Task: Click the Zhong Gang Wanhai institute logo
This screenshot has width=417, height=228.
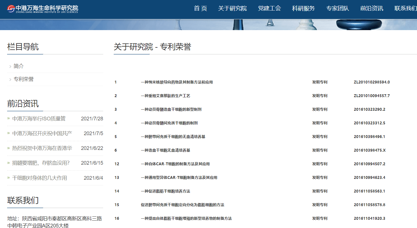Action: pos(43,9)
